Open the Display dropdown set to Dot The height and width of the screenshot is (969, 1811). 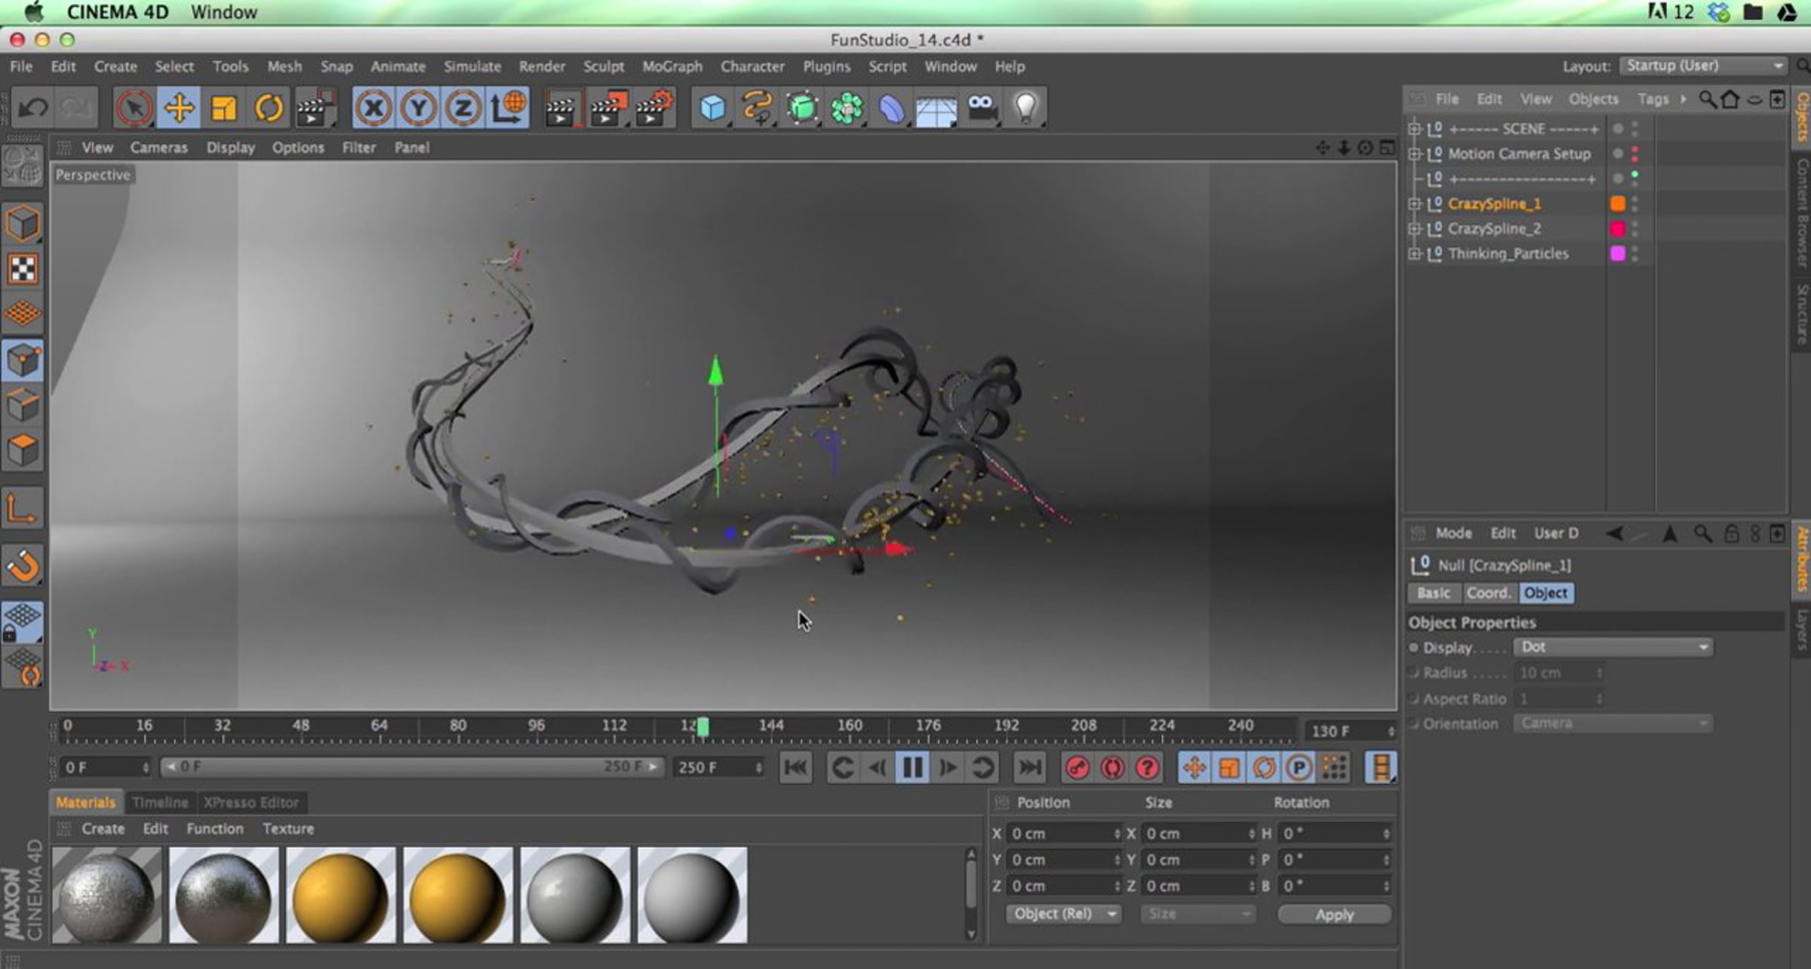pos(1613,647)
